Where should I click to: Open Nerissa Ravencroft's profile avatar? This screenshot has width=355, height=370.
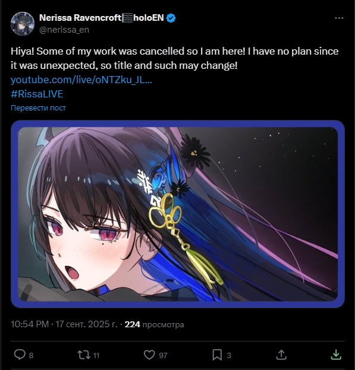[x=23, y=24]
